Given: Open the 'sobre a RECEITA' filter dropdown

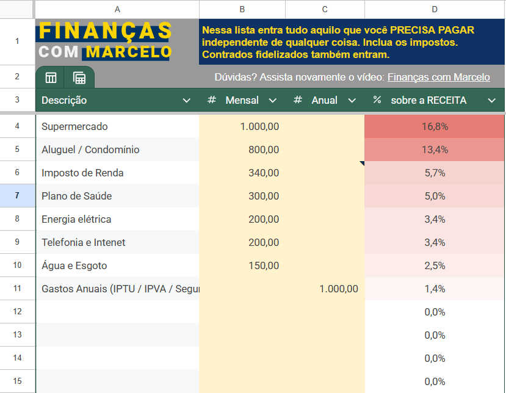Looking at the screenshot, I should [493, 99].
